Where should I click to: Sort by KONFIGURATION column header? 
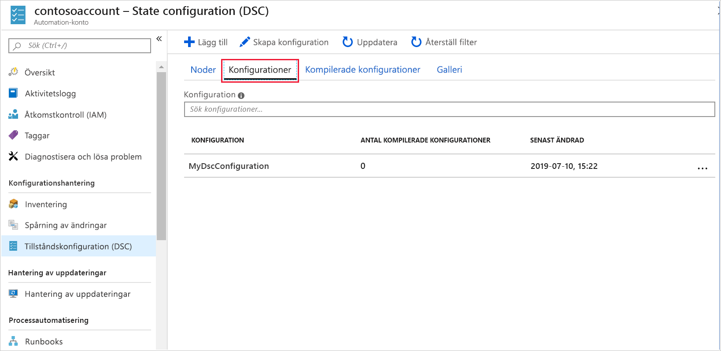[218, 140]
